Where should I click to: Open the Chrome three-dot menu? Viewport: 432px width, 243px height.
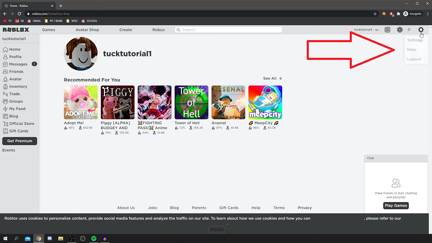point(428,14)
